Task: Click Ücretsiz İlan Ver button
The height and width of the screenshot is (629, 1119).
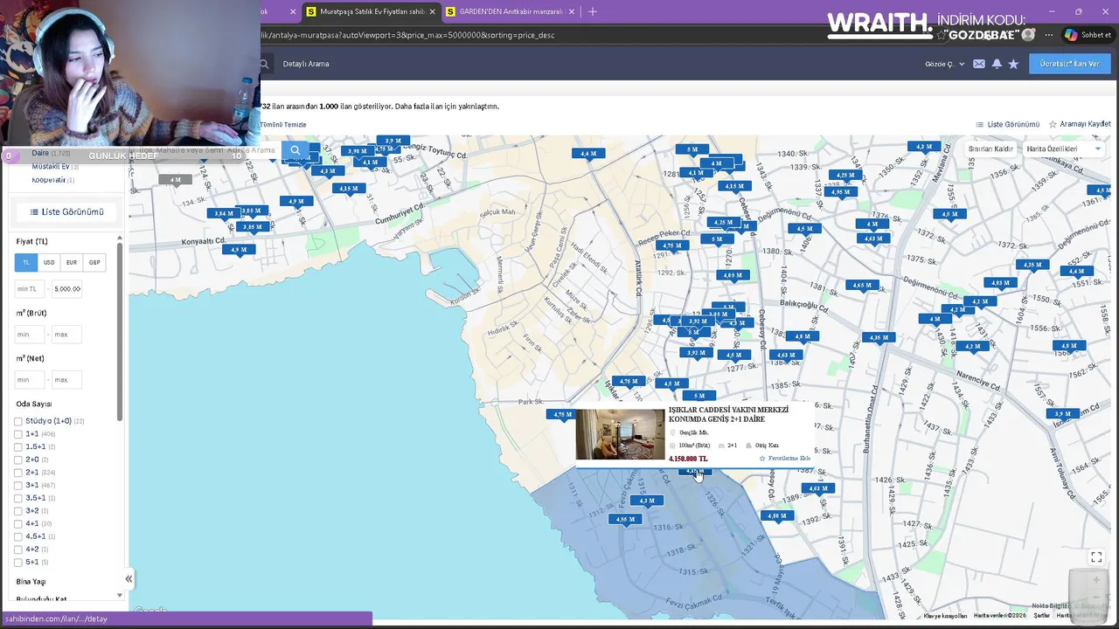Action: click(x=1070, y=64)
